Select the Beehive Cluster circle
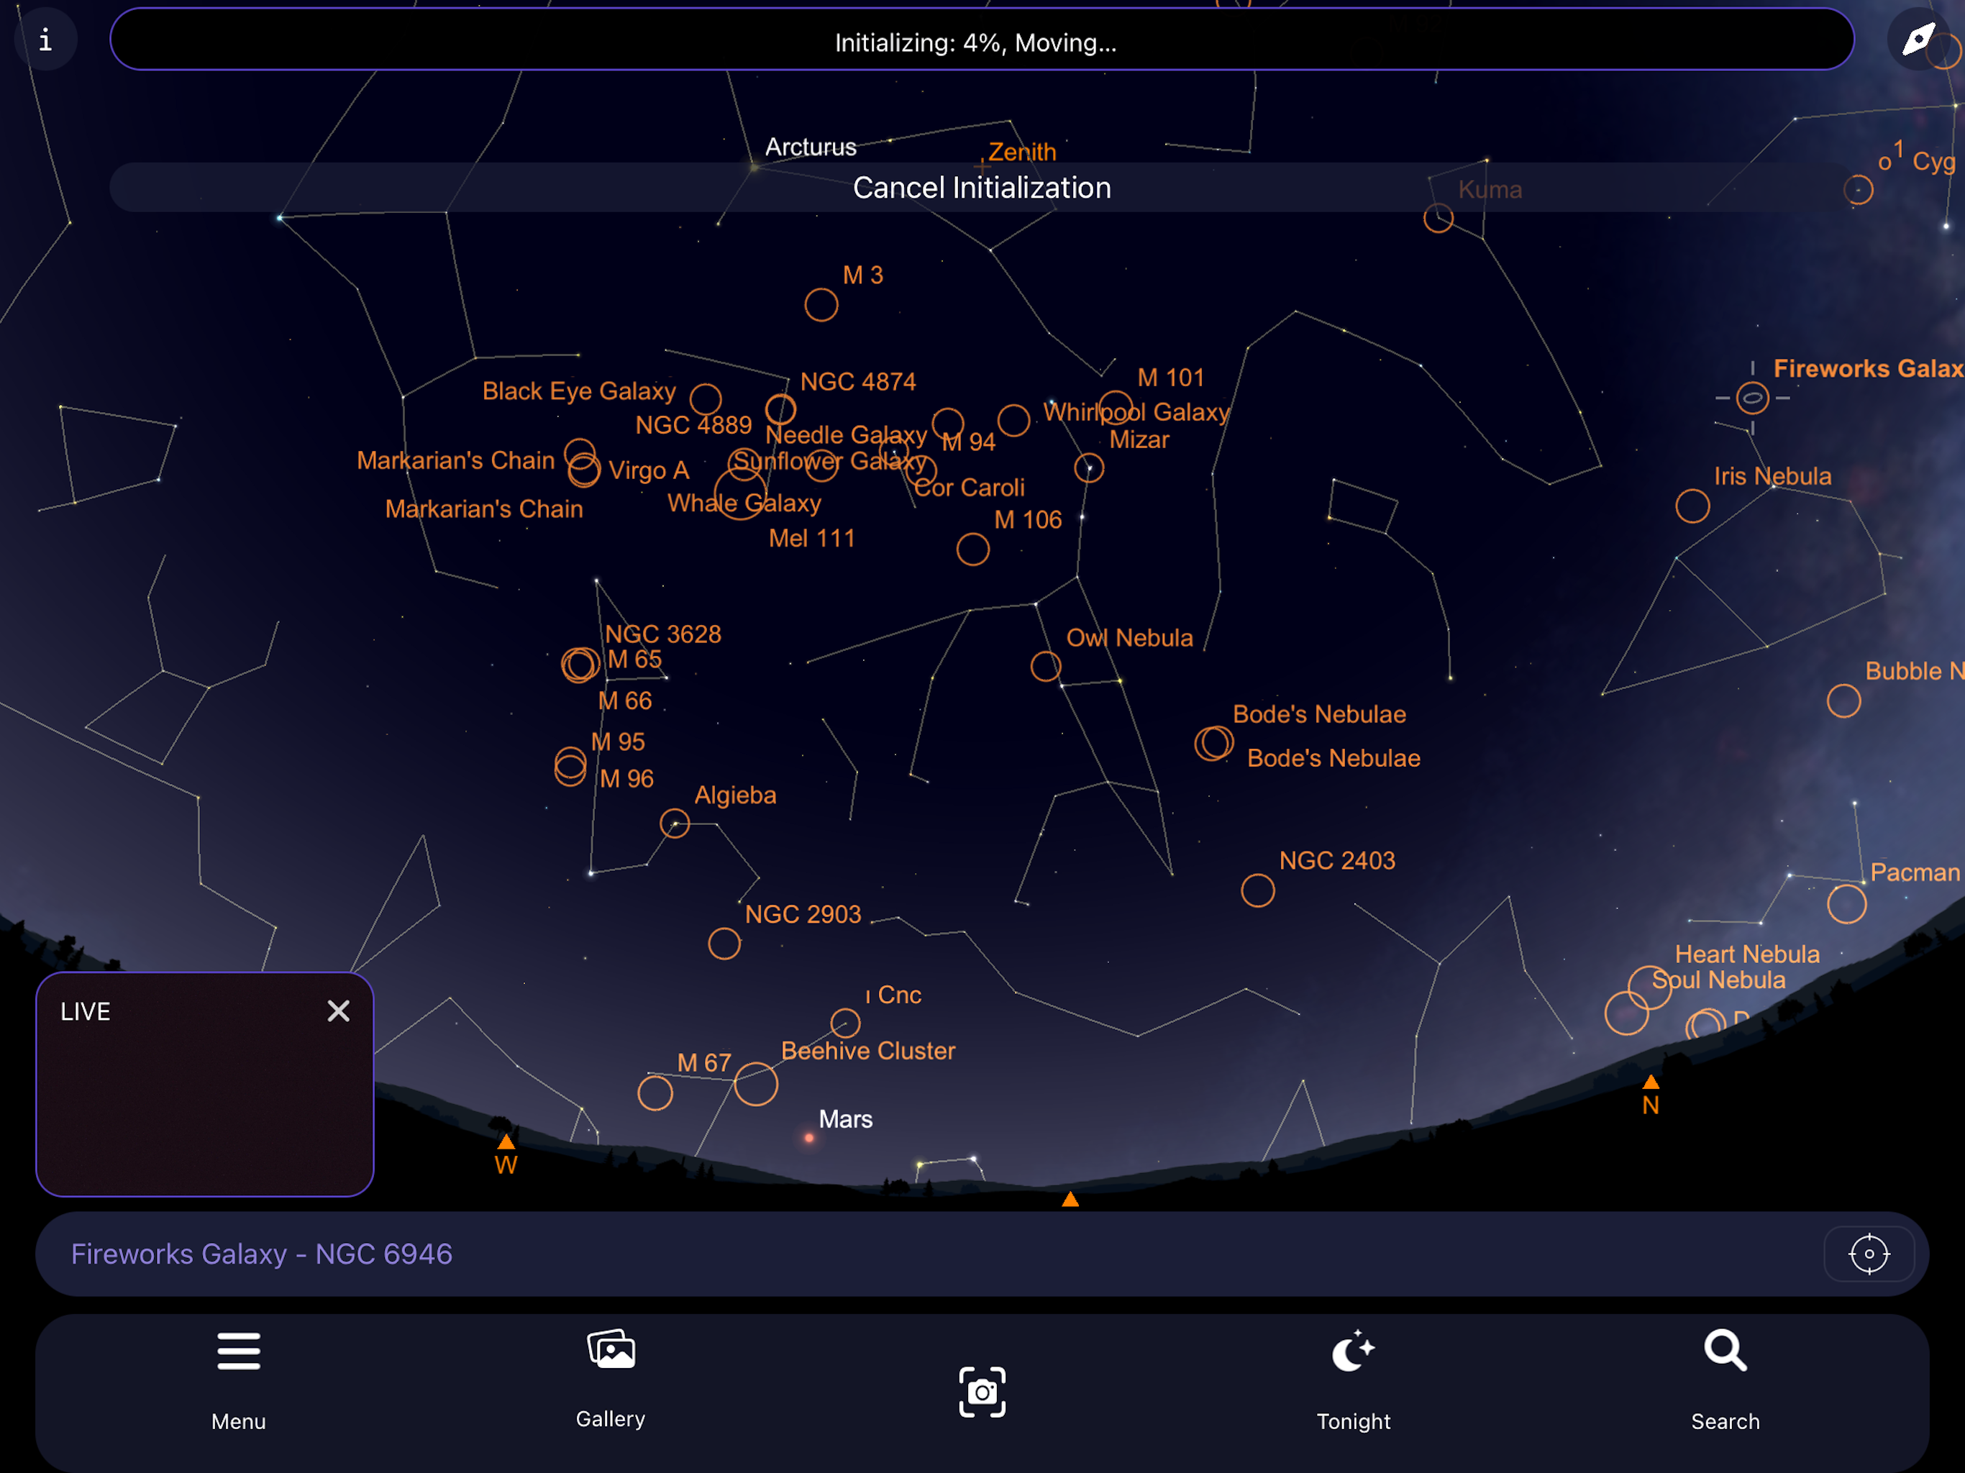This screenshot has height=1473, width=1965. (756, 1084)
